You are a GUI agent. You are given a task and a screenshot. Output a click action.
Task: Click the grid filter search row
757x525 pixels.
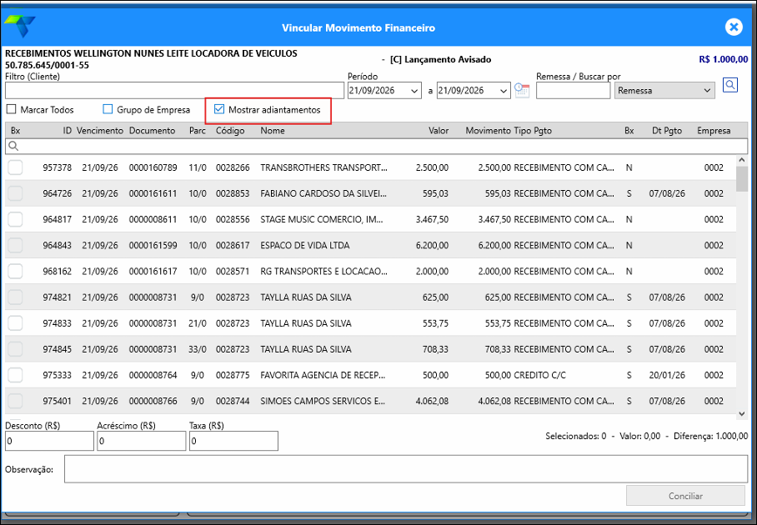(x=377, y=146)
